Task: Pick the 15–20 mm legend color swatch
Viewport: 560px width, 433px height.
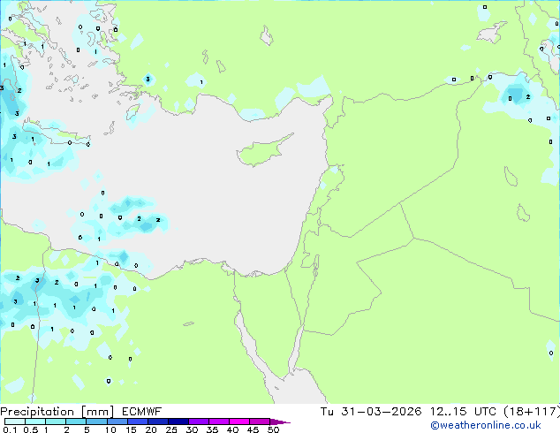Action: (x=138, y=422)
